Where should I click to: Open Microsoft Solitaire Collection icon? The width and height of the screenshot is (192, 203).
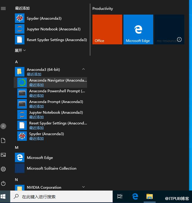[20, 168]
